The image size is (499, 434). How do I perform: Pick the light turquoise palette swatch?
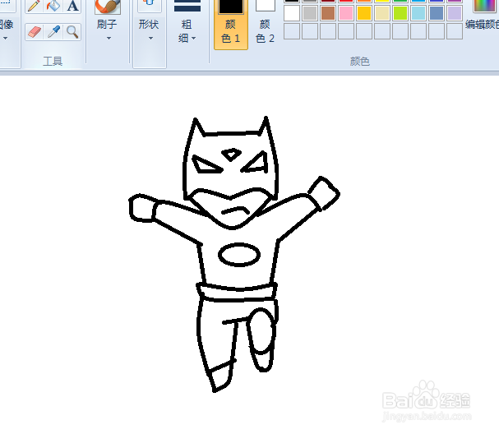tap(418, 13)
